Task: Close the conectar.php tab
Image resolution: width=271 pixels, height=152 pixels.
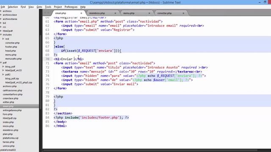Action: [x=183, y=13]
